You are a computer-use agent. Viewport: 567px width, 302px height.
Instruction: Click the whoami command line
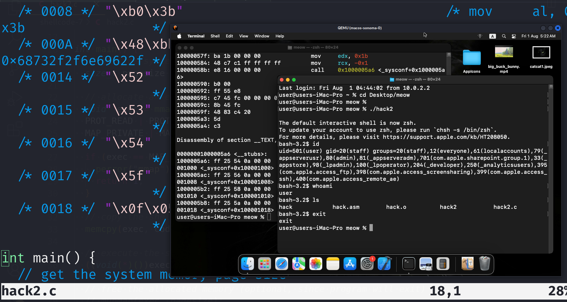point(305,186)
